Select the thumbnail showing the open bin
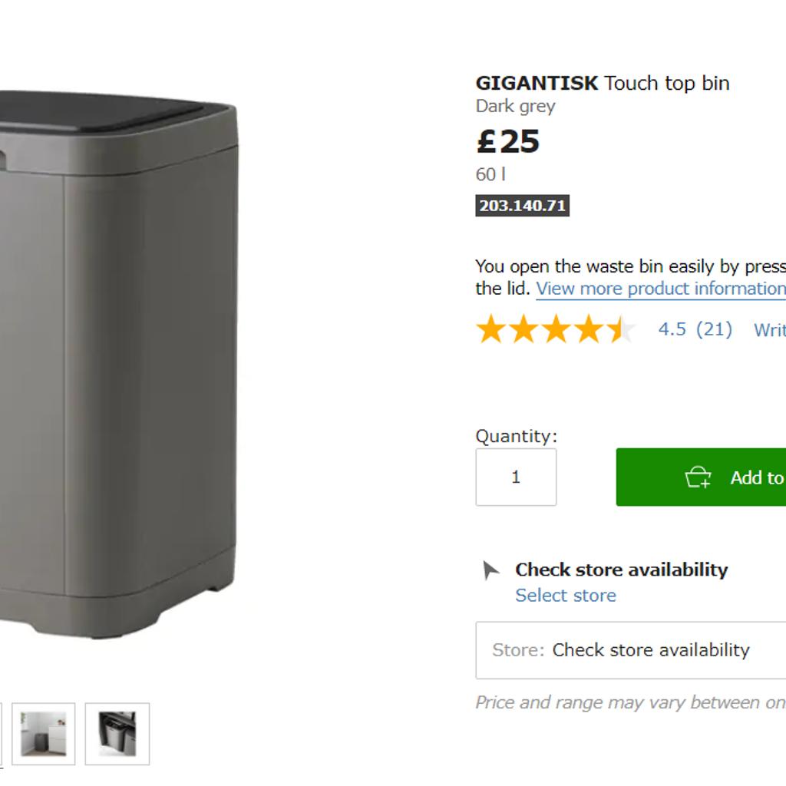Screen dimensions: 786x786 click(117, 733)
